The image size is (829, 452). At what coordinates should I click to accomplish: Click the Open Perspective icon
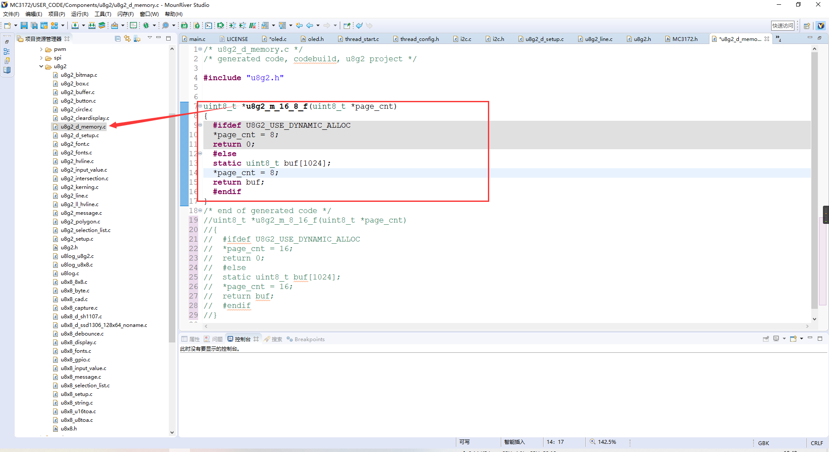point(807,26)
